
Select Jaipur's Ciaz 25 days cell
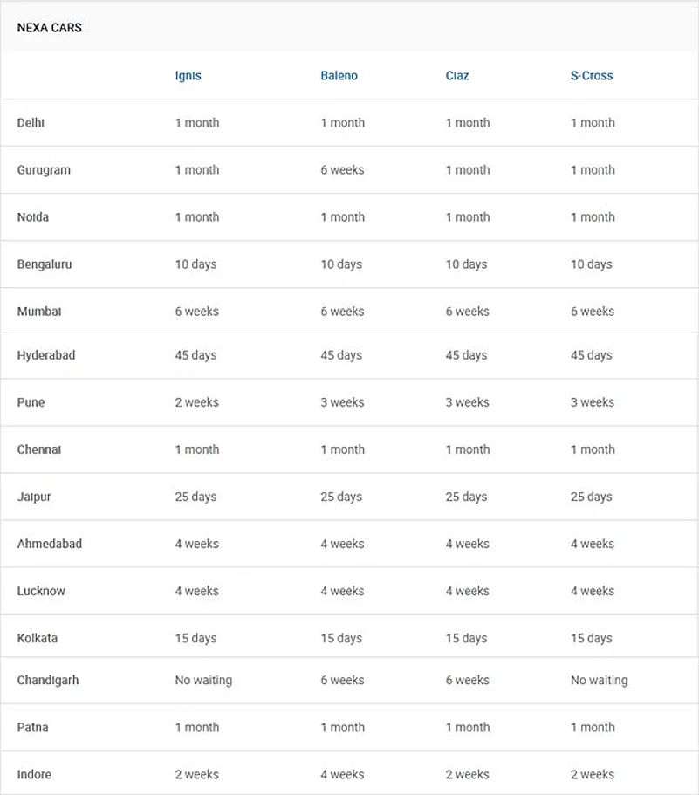(x=466, y=497)
